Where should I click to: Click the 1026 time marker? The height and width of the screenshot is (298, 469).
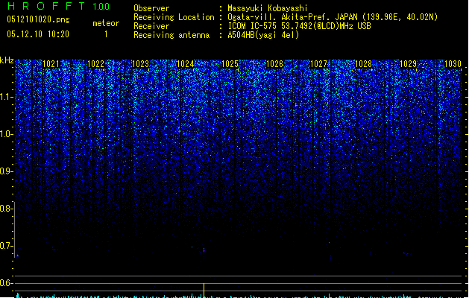pos(274,64)
